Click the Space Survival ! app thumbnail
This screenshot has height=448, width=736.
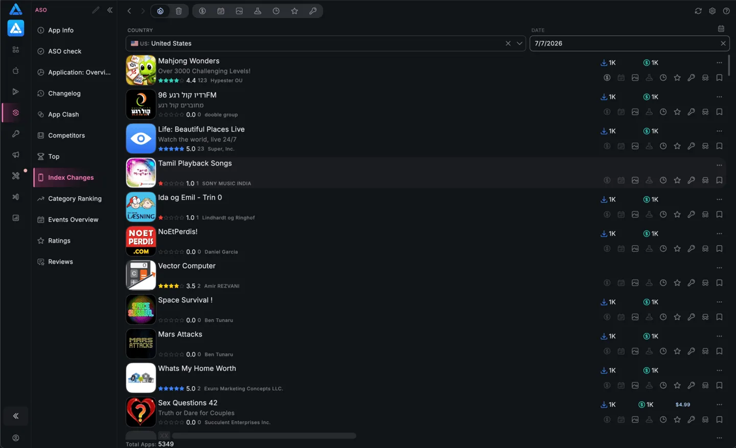pos(141,310)
